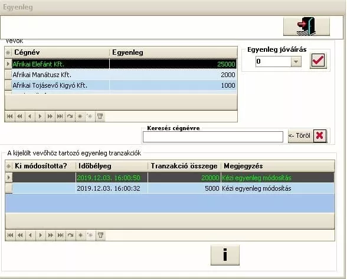
Task: Click the Tranzakció összege column header
Action: coord(184,166)
